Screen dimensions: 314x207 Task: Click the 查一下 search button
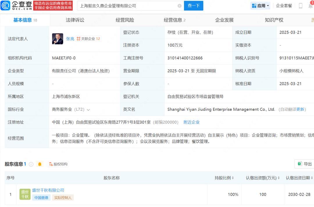194,6
